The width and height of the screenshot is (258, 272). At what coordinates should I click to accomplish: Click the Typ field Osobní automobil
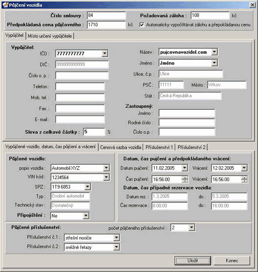(x=70, y=196)
